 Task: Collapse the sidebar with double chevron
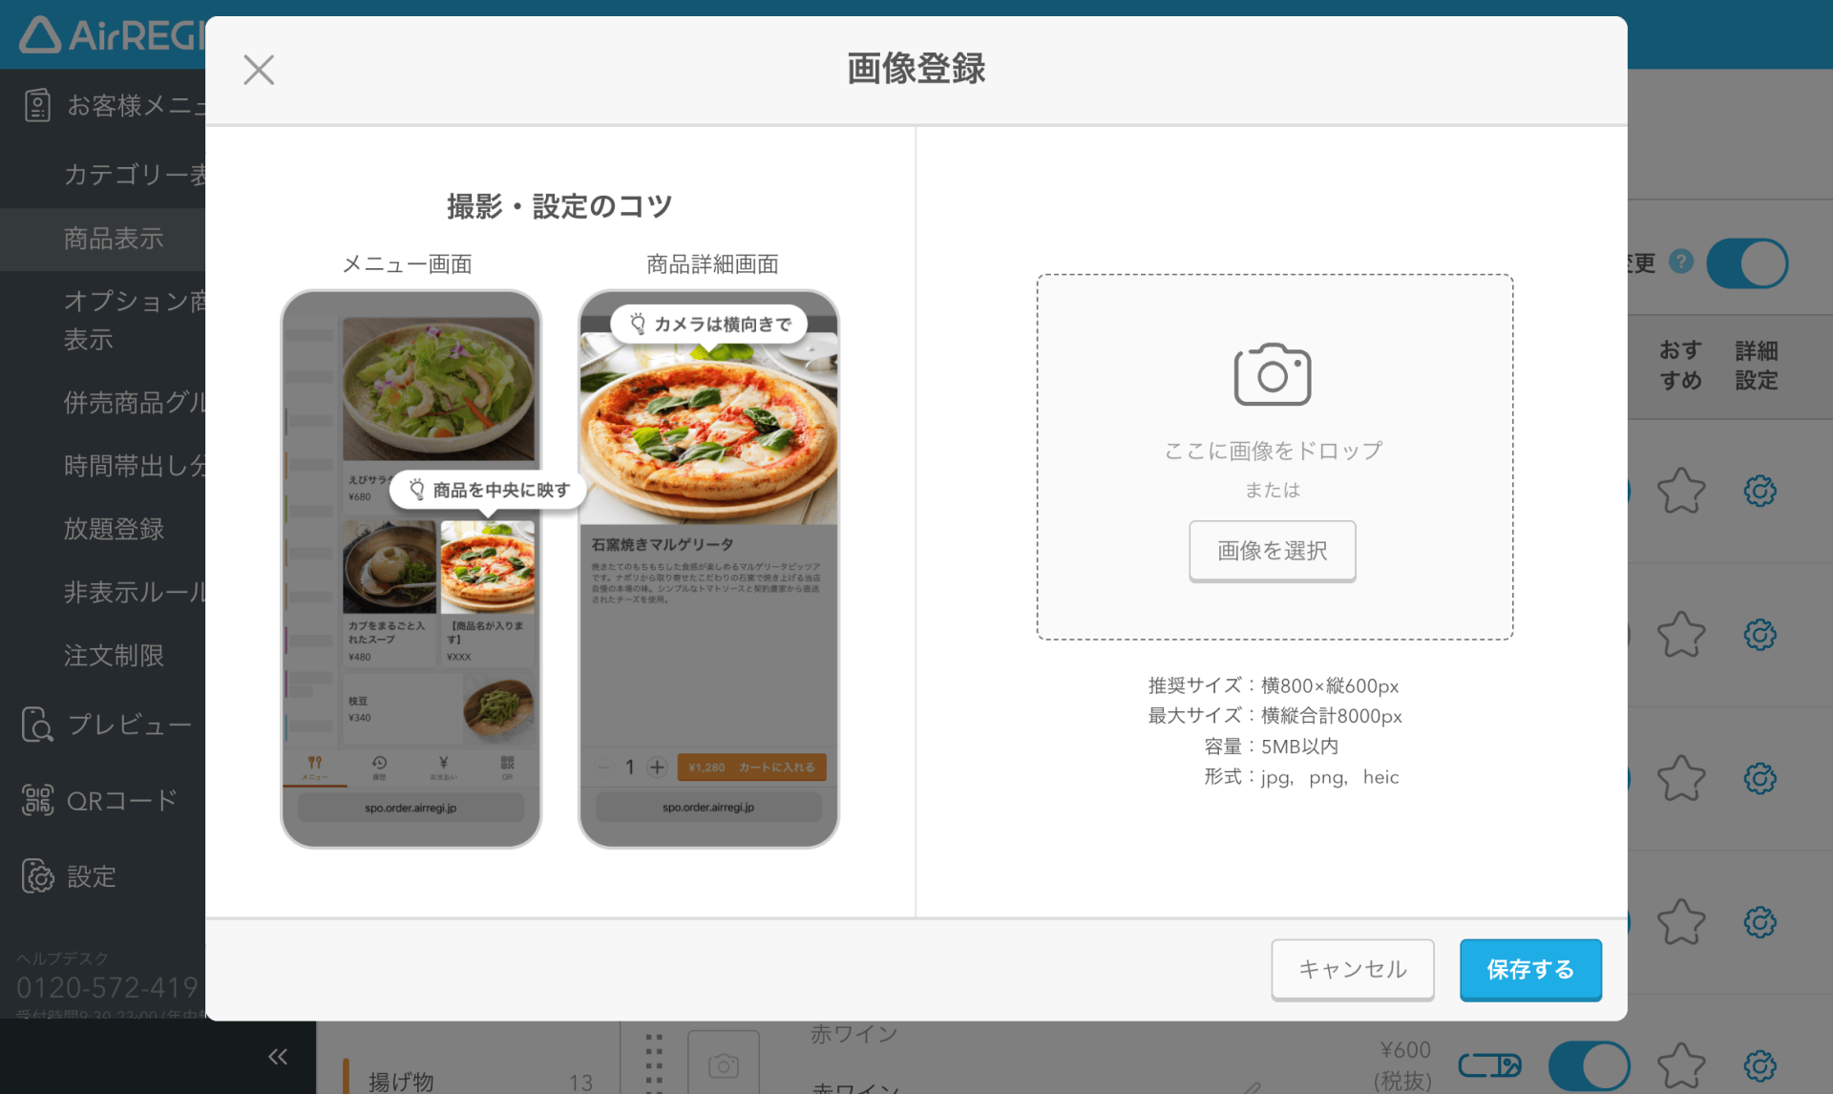pos(278,1056)
